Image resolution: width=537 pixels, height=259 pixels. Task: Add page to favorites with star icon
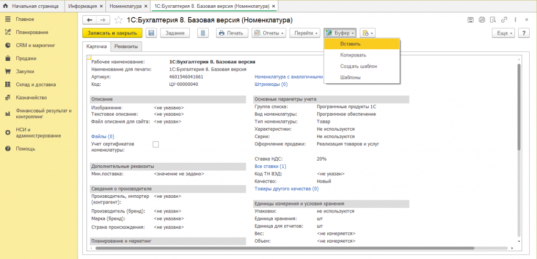coord(118,20)
